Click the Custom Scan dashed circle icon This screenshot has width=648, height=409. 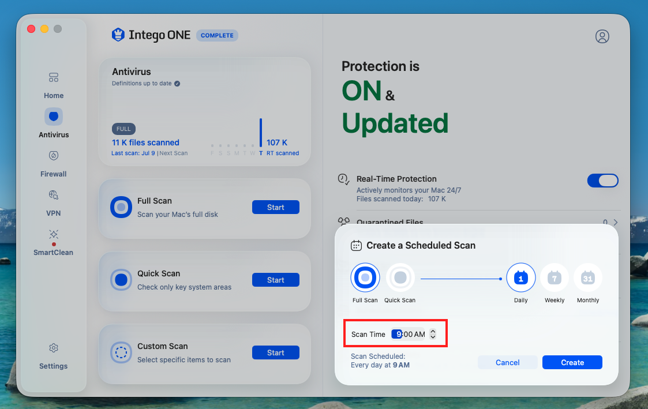click(x=121, y=352)
